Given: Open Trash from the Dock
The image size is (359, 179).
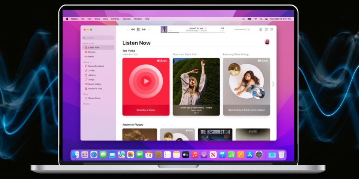Looking at the screenshot, I should (x=282, y=155).
